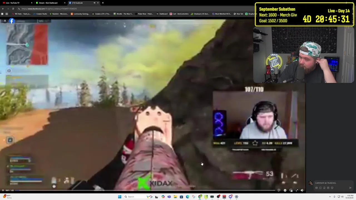Viewport: 356px width, 200px height.
Task: Open Microsoft Copilot from the taskbar
Action: pos(163,197)
